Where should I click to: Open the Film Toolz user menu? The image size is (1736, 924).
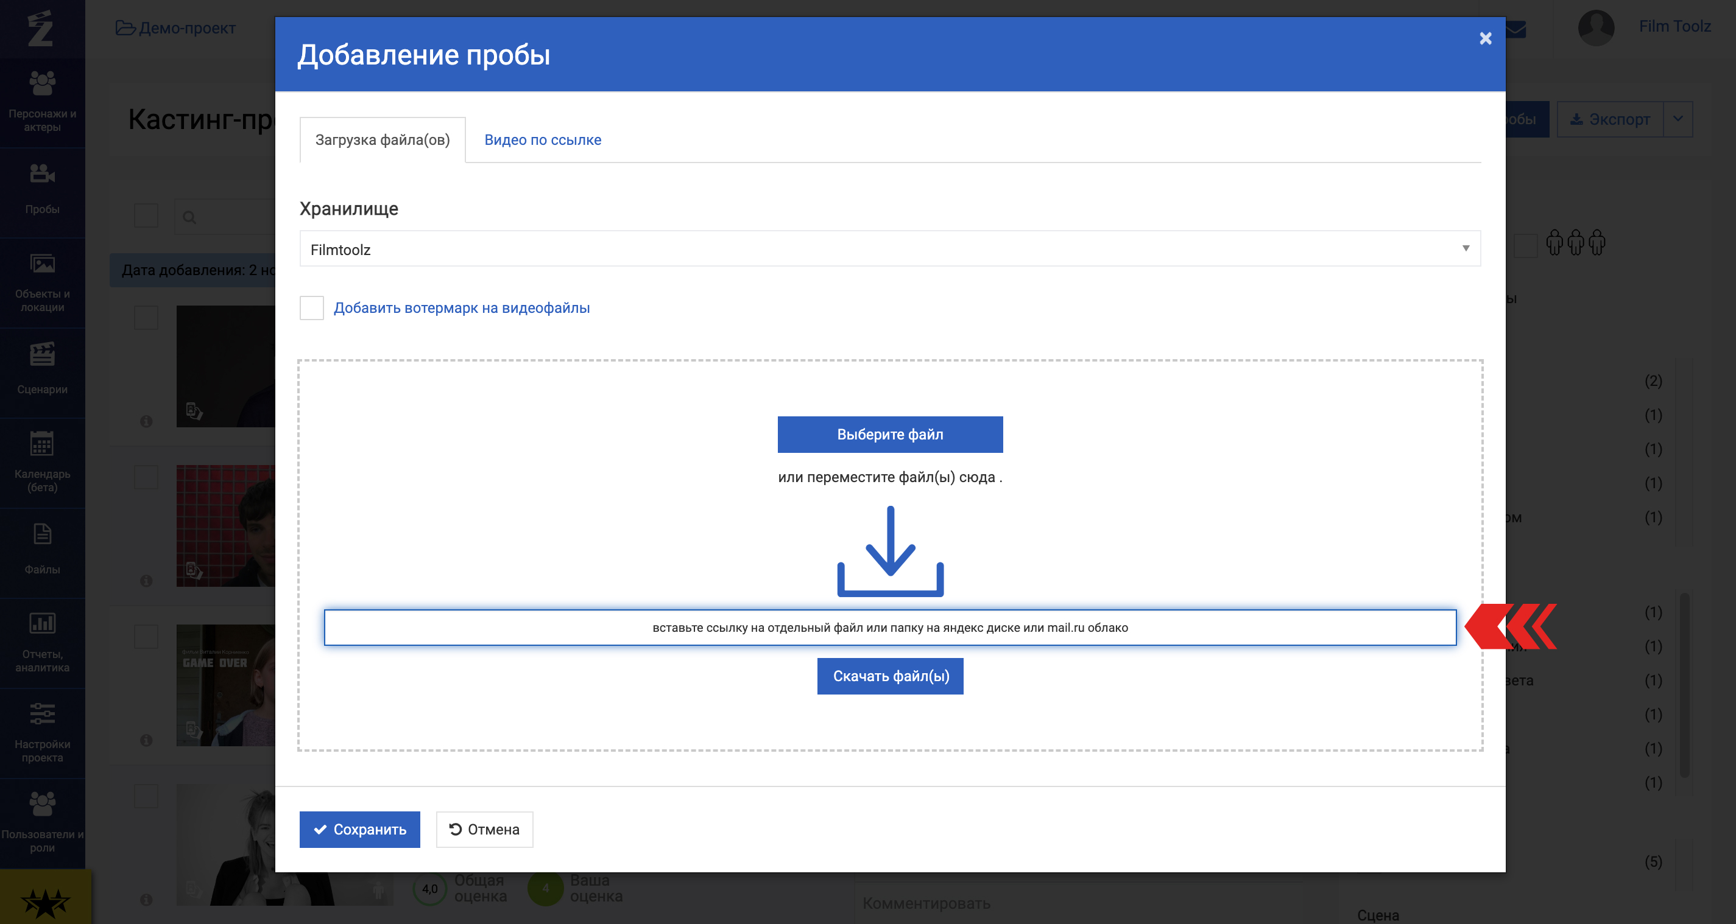click(1674, 26)
